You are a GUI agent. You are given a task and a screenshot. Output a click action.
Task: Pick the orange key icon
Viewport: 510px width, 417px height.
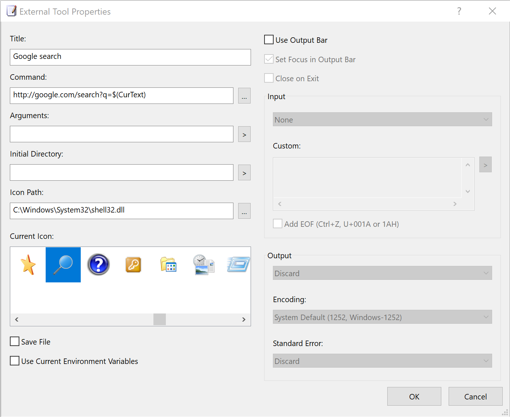tap(133, 264)
